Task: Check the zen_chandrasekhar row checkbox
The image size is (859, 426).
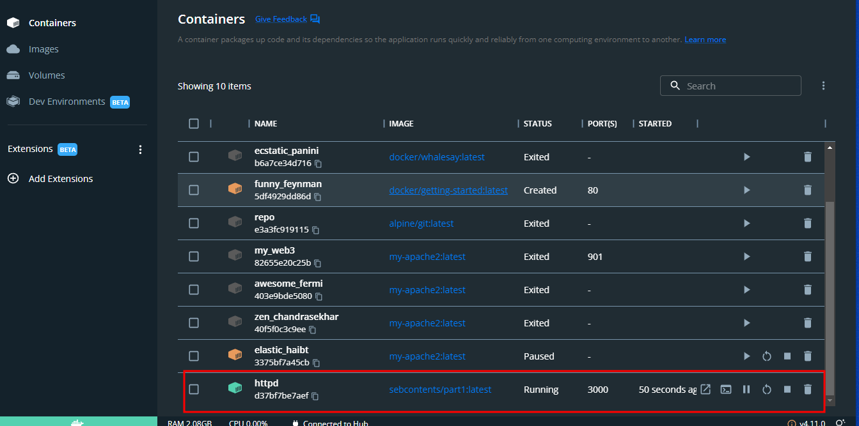Action: pyautogui.click(x=194, y=323)
